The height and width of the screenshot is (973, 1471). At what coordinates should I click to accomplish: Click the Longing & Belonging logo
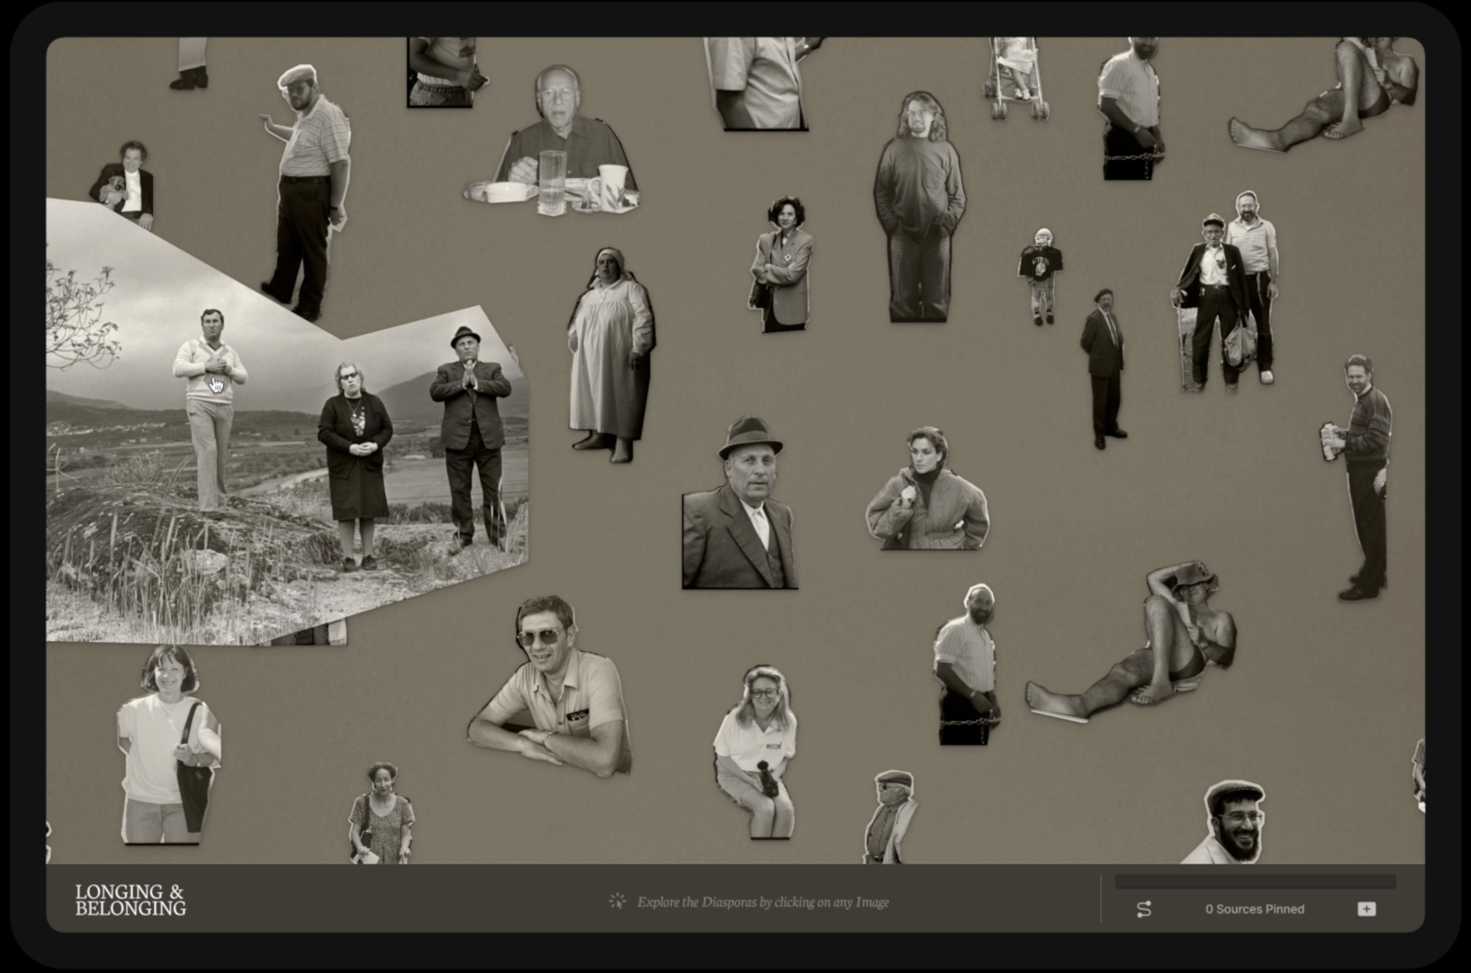[131, 900]
